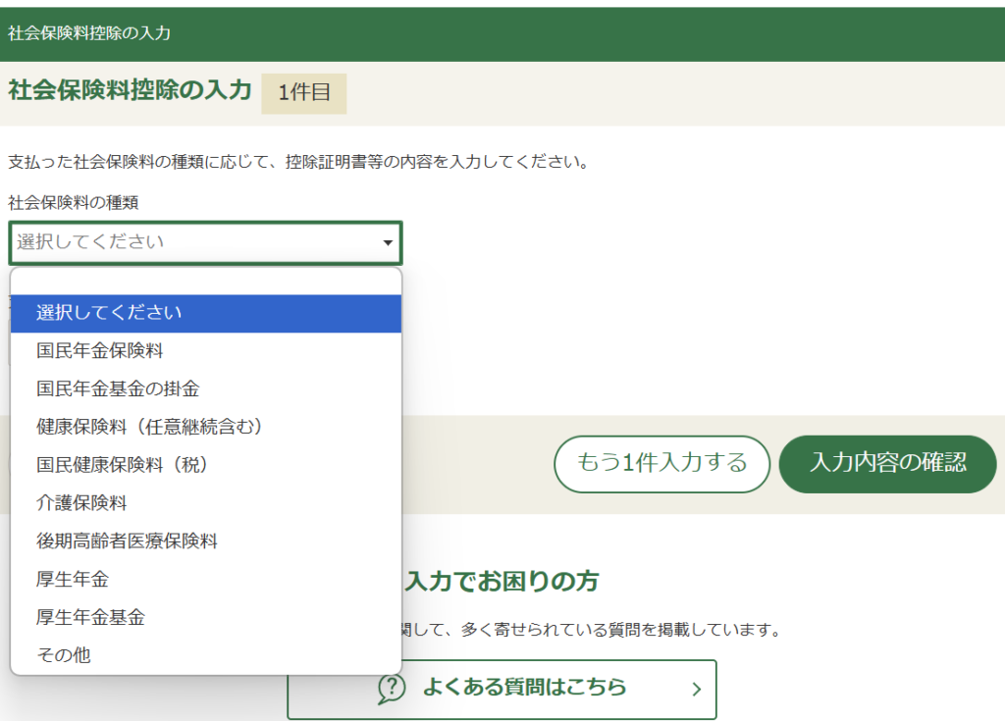Select 国民健康保険料（税） option

206,465
